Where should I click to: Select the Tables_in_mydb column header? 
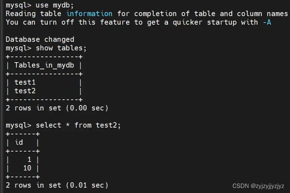click(x=44, y=65)
